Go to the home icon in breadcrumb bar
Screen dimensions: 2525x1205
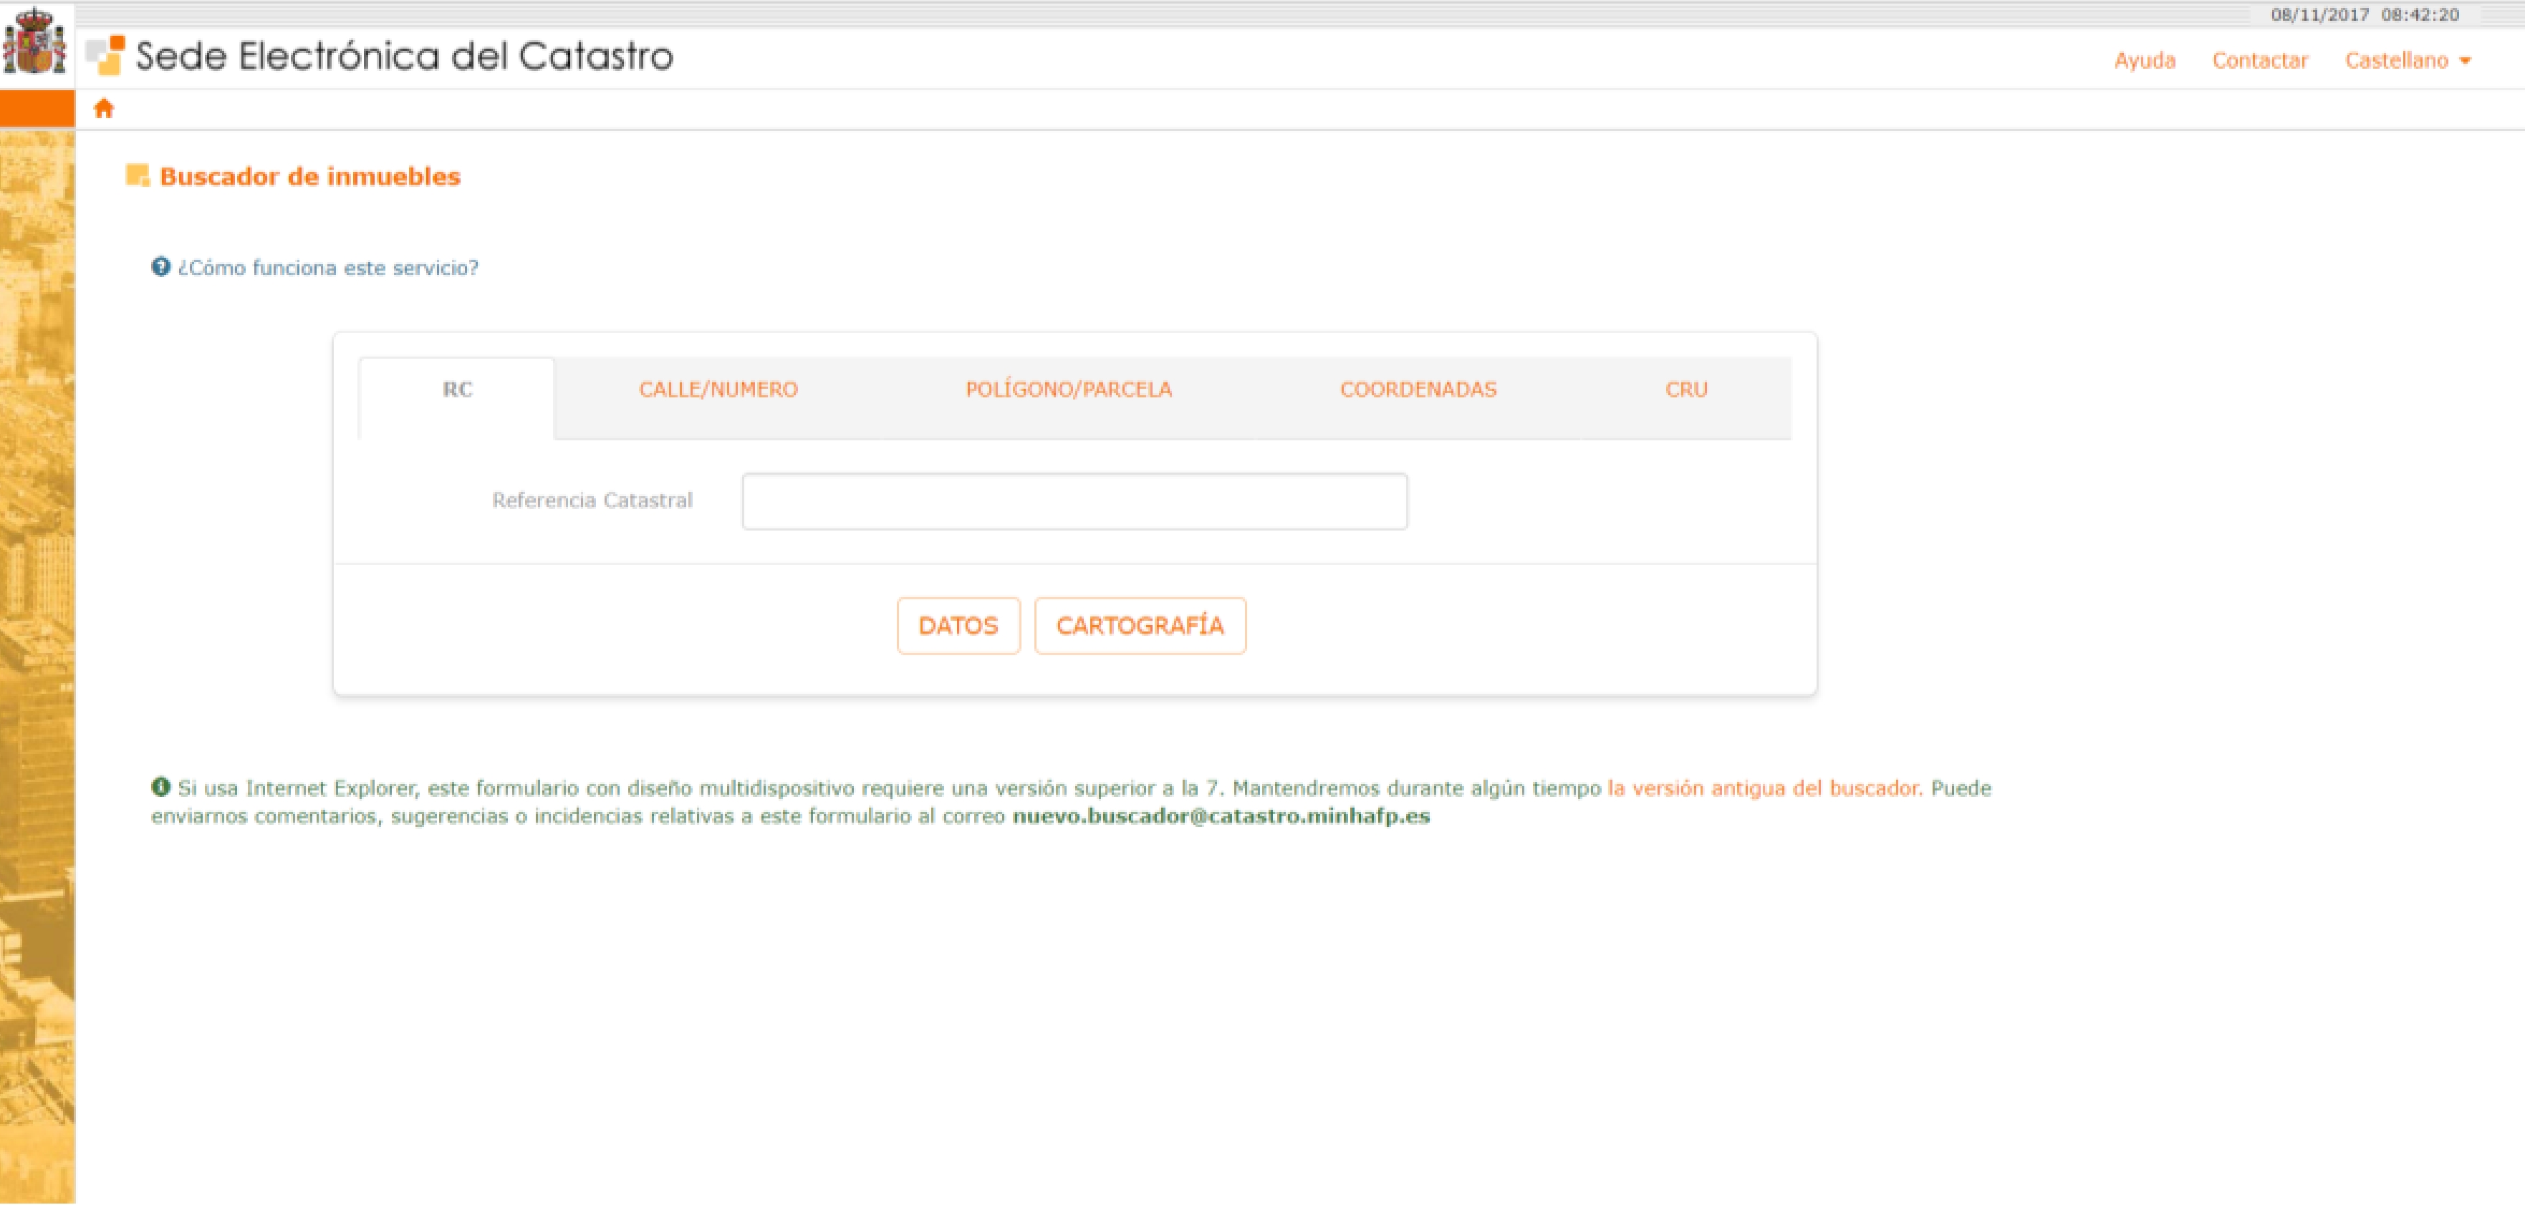[104, 109]
